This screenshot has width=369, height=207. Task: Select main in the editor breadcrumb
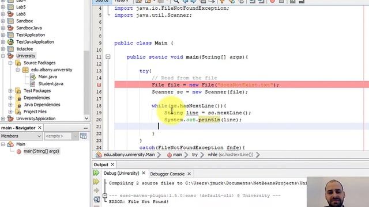coord(178,155)
